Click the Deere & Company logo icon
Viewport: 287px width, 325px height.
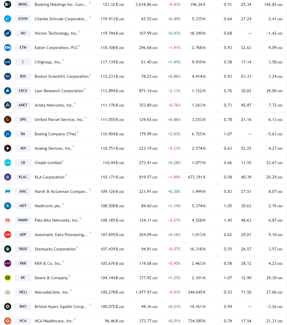point(8,278)
